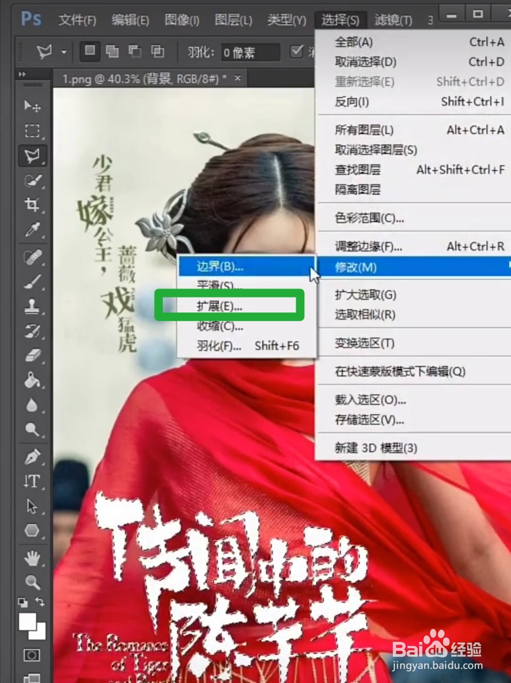This screenshot has width=511, height=683.
Task: Choose 扩展(E)... expand selection
Action: pyautogui.click(x=247, y=306)
